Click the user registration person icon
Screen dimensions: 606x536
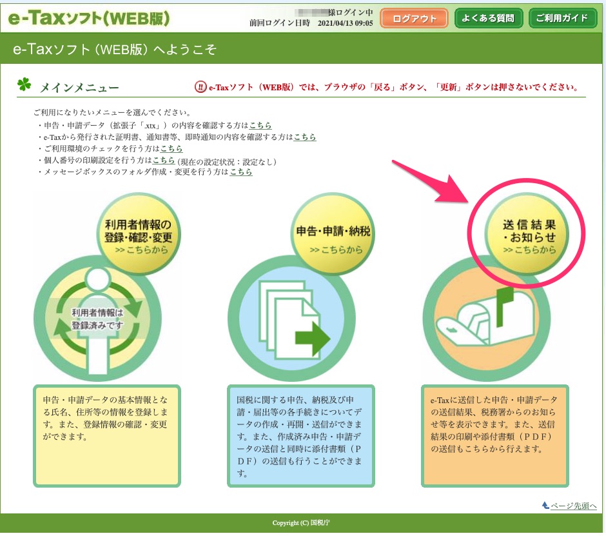[97, 319]
